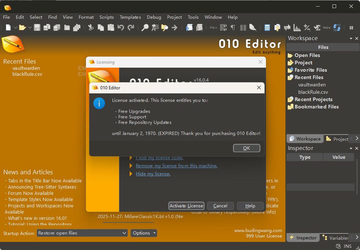The image size is (360, 250).
Task: Click the Close All files icon
Action: pyautogui.click(x=77, y=28)
